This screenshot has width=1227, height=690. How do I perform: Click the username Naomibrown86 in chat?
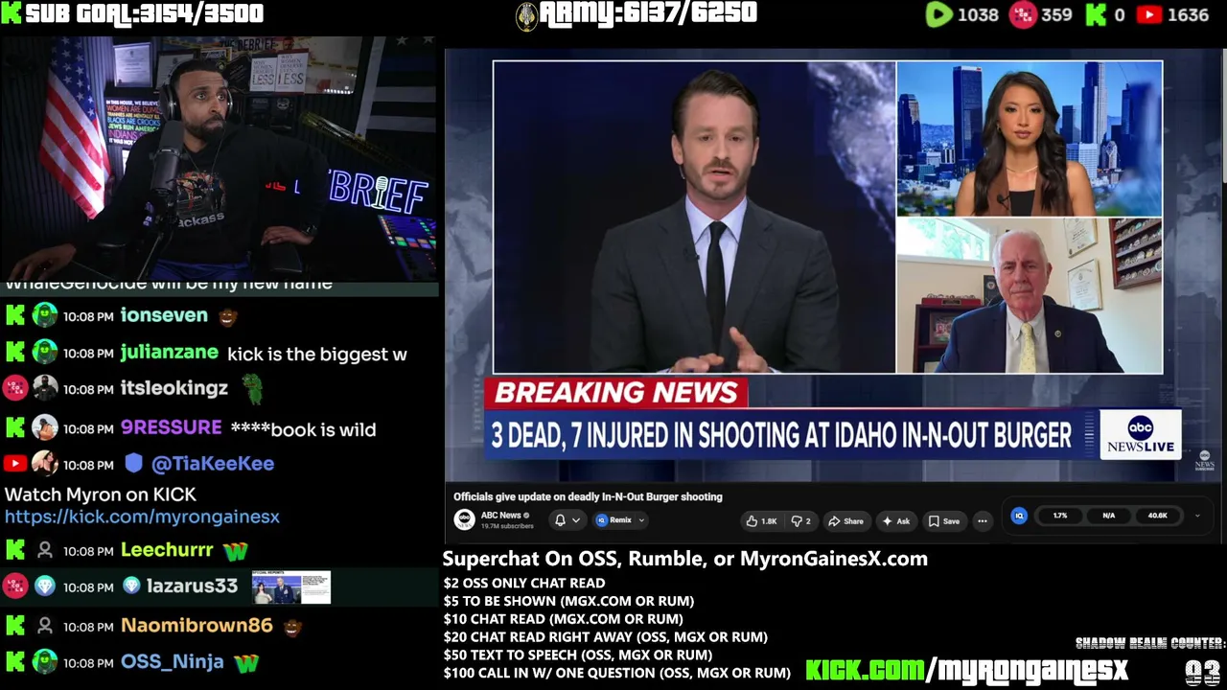pyautogui.click(x=197, y=625)
